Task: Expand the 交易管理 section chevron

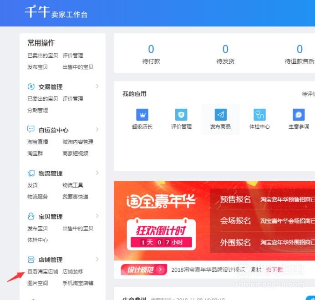Action: (x=97, y=86)
